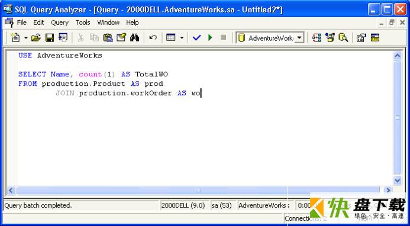Viewport: 410px width, 226px height.
Task: Expand the Execute Mode dropdown arrow
Action: pyautogui.click(x=182, y=38)
